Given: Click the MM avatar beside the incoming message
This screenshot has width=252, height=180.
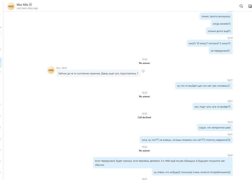Looking at the screenshot, I should tap(51, 70).
